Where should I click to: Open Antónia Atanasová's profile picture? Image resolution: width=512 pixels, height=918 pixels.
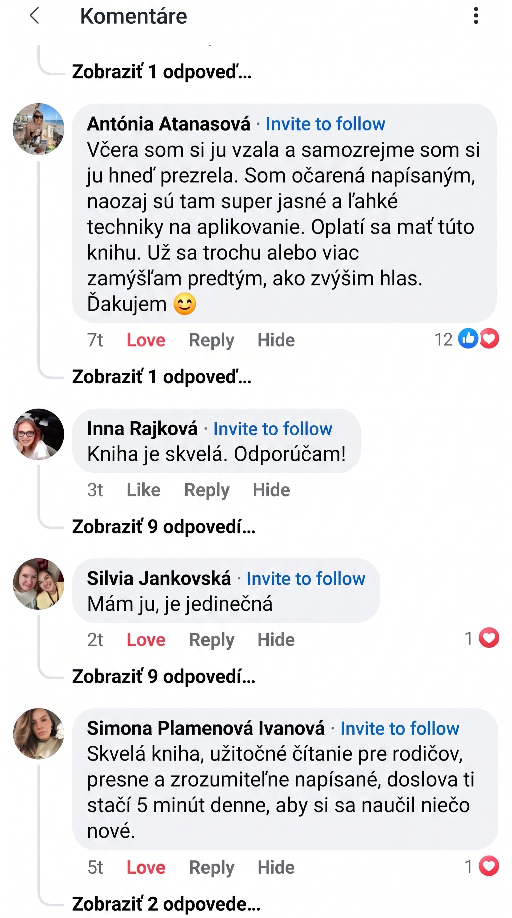coord(38,129)
